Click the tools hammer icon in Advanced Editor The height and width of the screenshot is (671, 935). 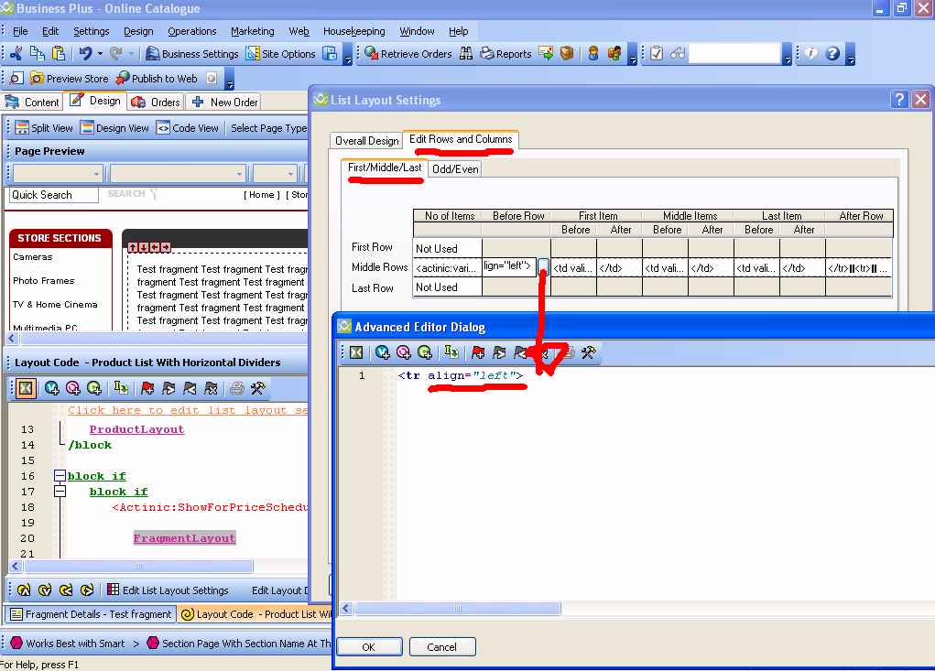click(589, 352)
